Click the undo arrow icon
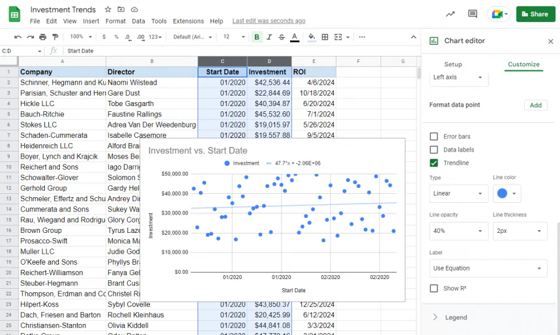The height and width of the screenshot is (335, 560). pyautogui.click(x=18, y=37)
